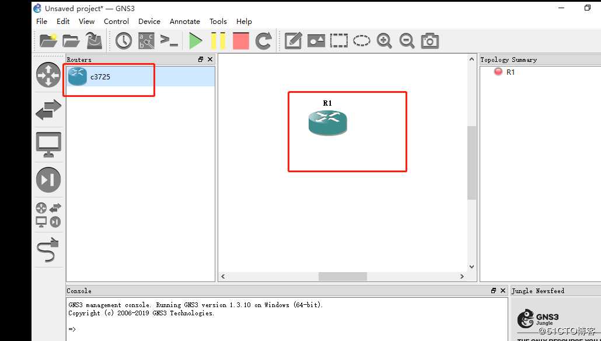Draw an ellipse tool

point(361,41)
